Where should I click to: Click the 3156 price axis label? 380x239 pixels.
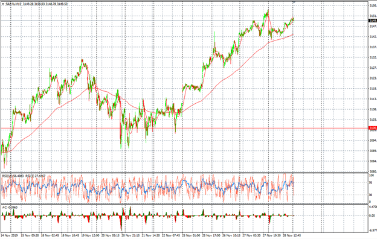pyautogui.click(x=373, y=5)
